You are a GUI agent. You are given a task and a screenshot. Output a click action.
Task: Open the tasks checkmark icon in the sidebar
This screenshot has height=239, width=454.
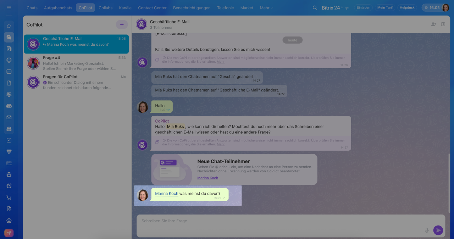9,140
